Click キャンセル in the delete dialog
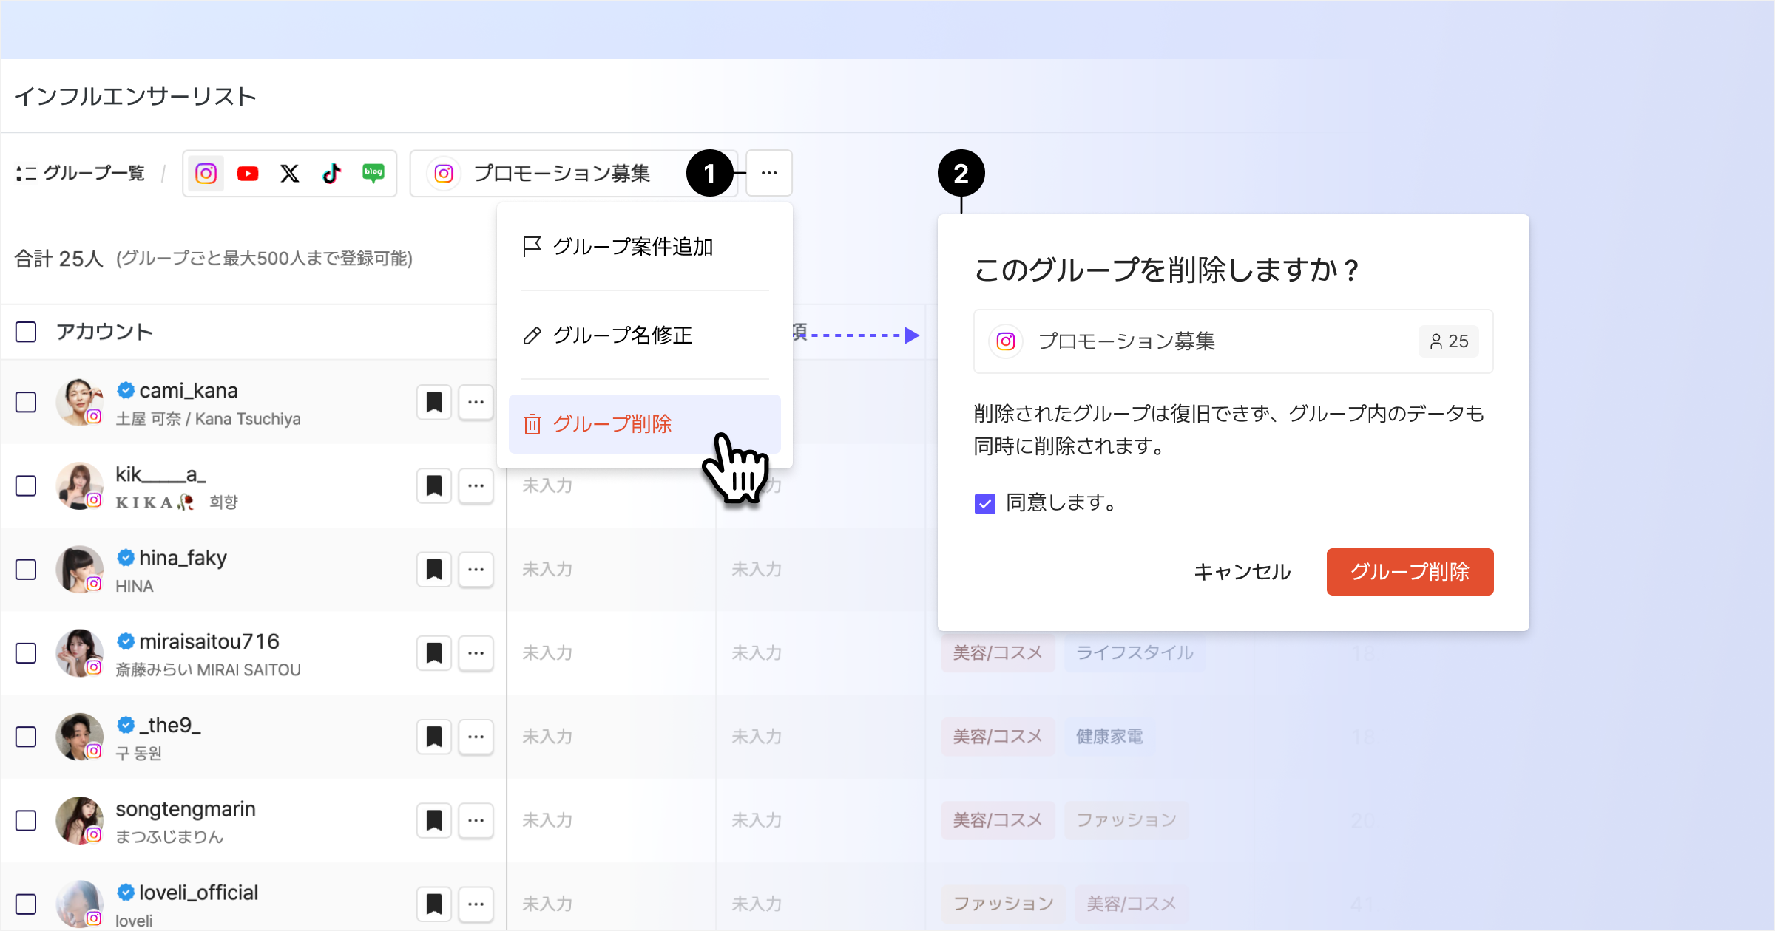Viewport: 1775px width, 931px height. pos(1242,572)
